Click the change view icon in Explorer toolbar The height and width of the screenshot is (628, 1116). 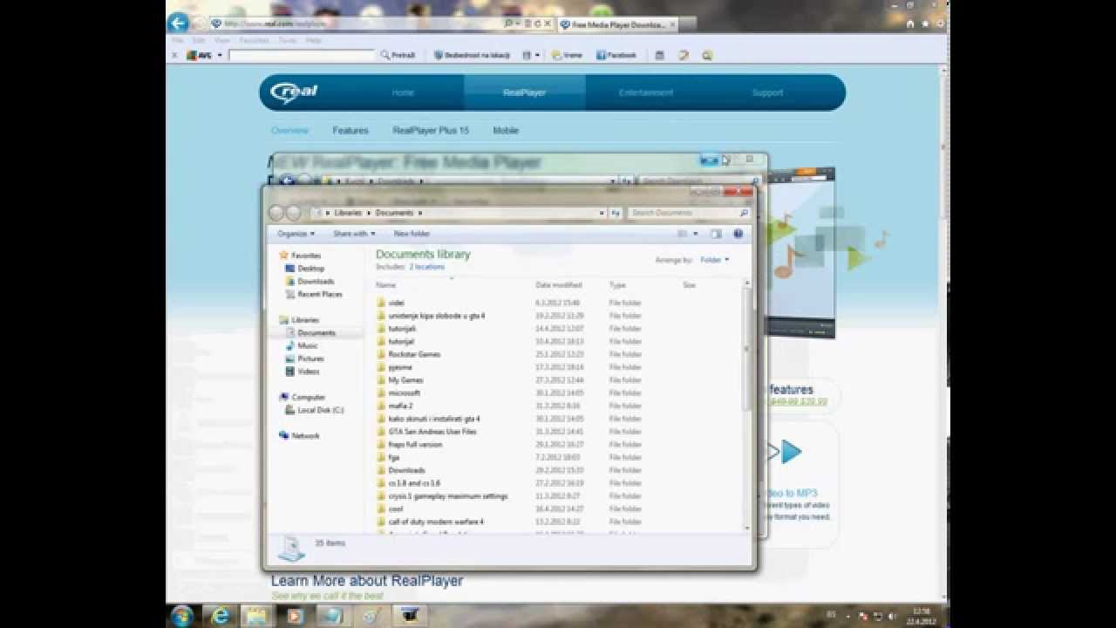pyautogui.click(x=683, y=234)
